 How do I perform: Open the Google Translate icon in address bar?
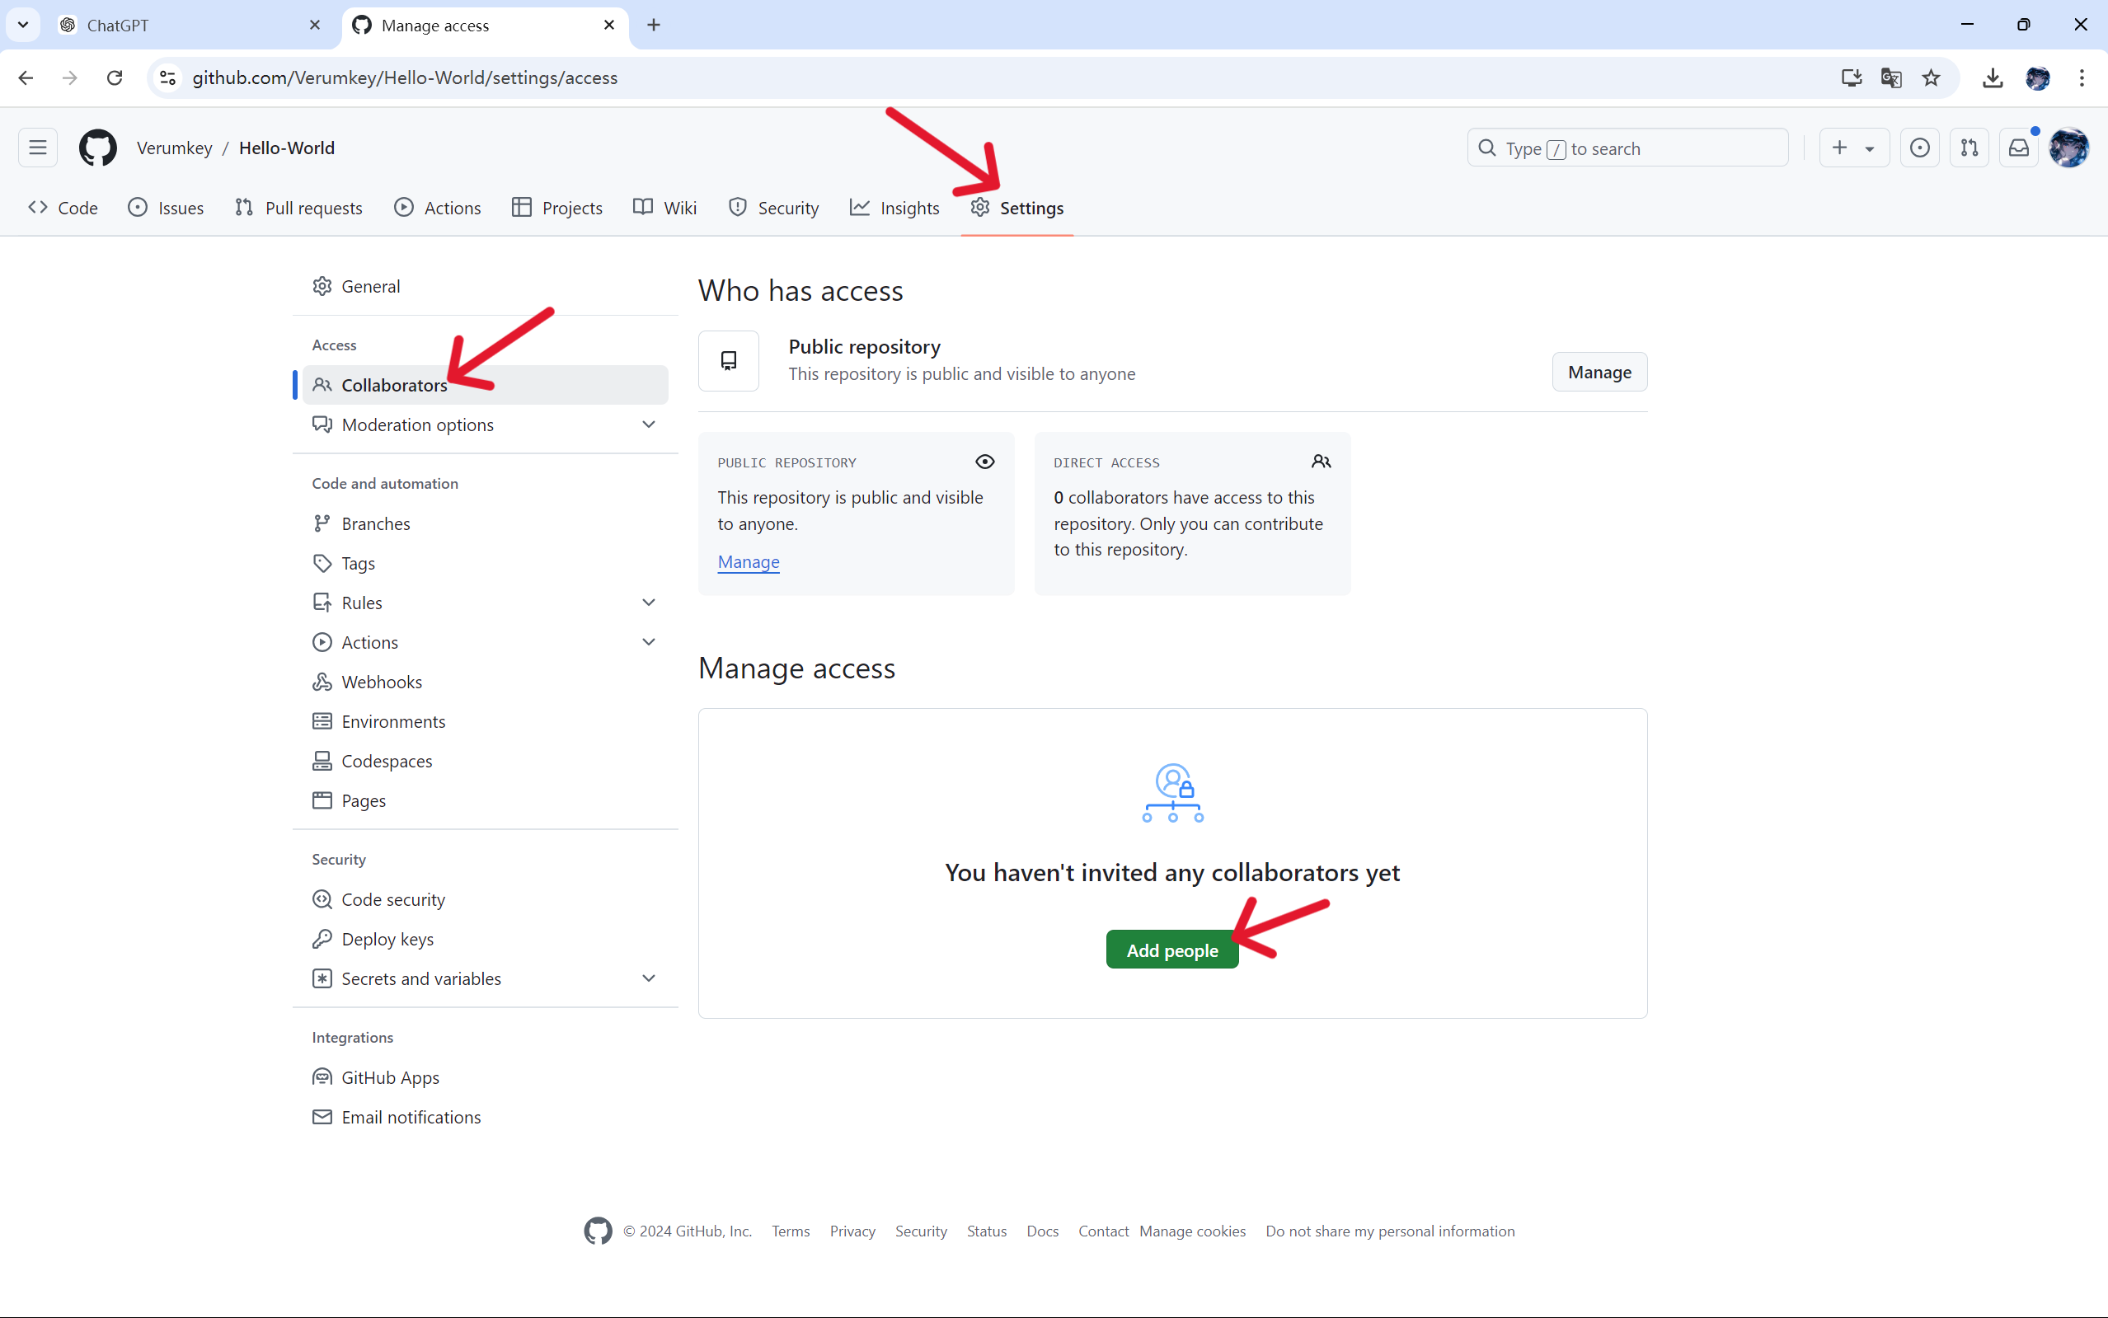tap(1891, 77)
